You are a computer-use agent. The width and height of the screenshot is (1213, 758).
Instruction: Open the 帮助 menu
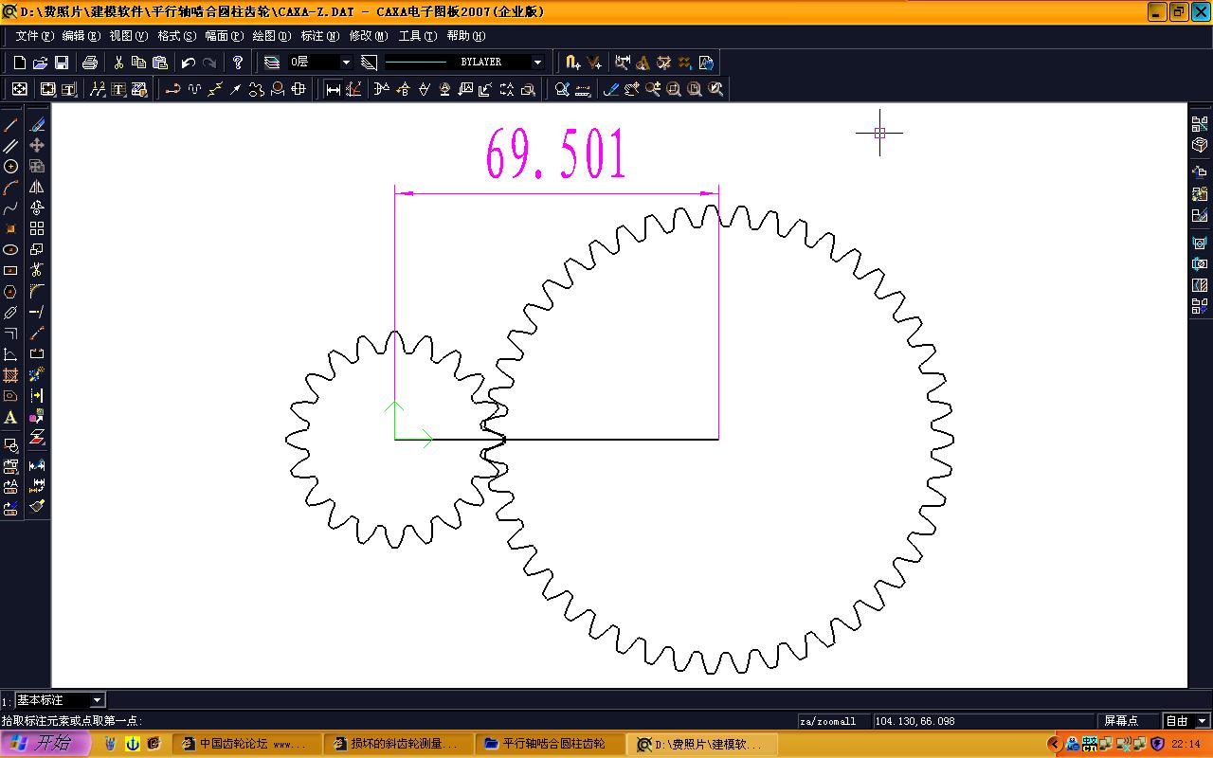466,36
